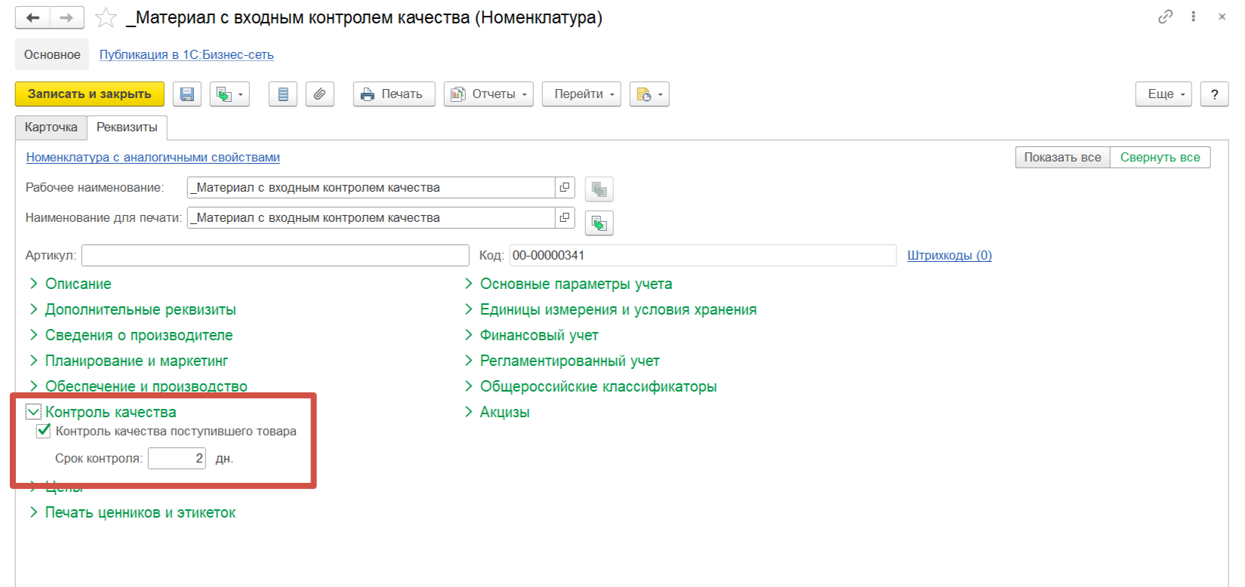The width and height of the screenshot is (1245, 587).
Task: Save the record with the floppy disk icon
Action: [x=187, y=94]
